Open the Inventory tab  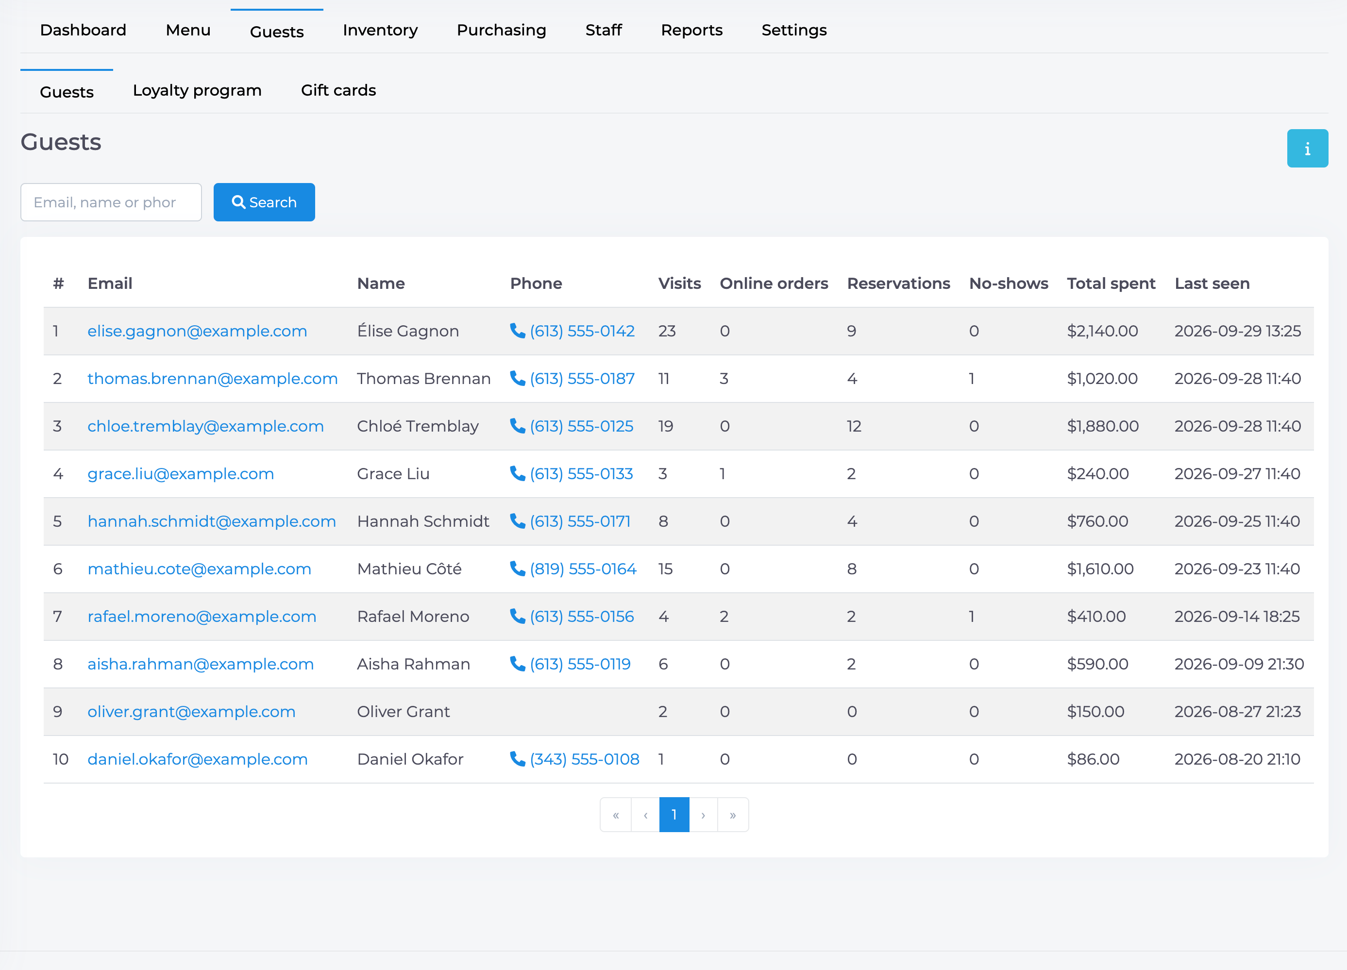coord(380,30)
